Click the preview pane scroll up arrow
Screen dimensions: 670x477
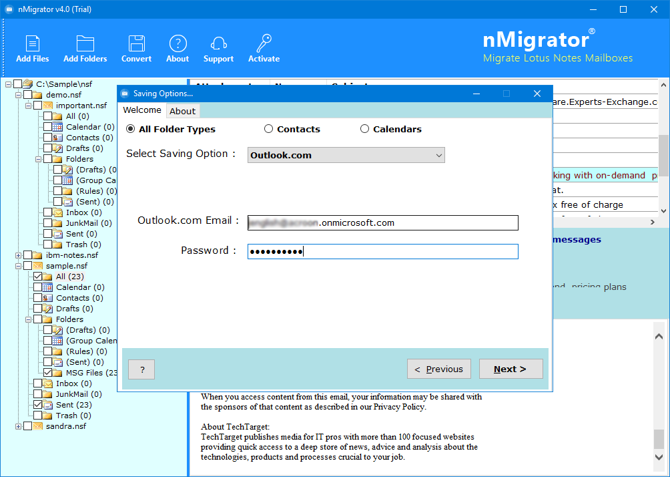(x=659, y=336)
